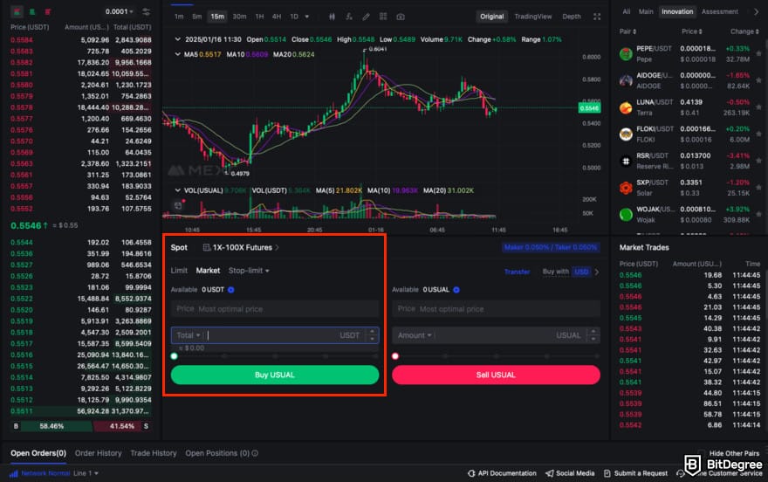
Task: Open order book display settings icon
Action: [146, 11]
